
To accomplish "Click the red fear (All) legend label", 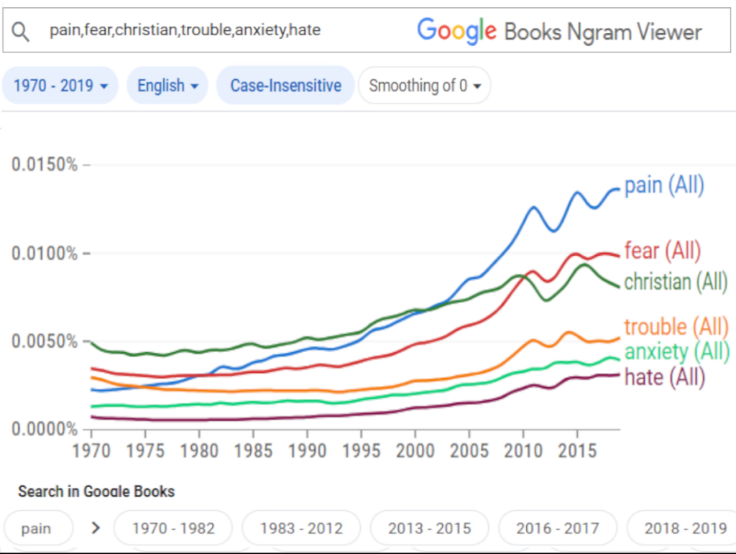I will point(662,251).
